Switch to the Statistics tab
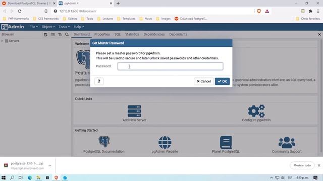 pyautogui.click(x=132, y=34)
